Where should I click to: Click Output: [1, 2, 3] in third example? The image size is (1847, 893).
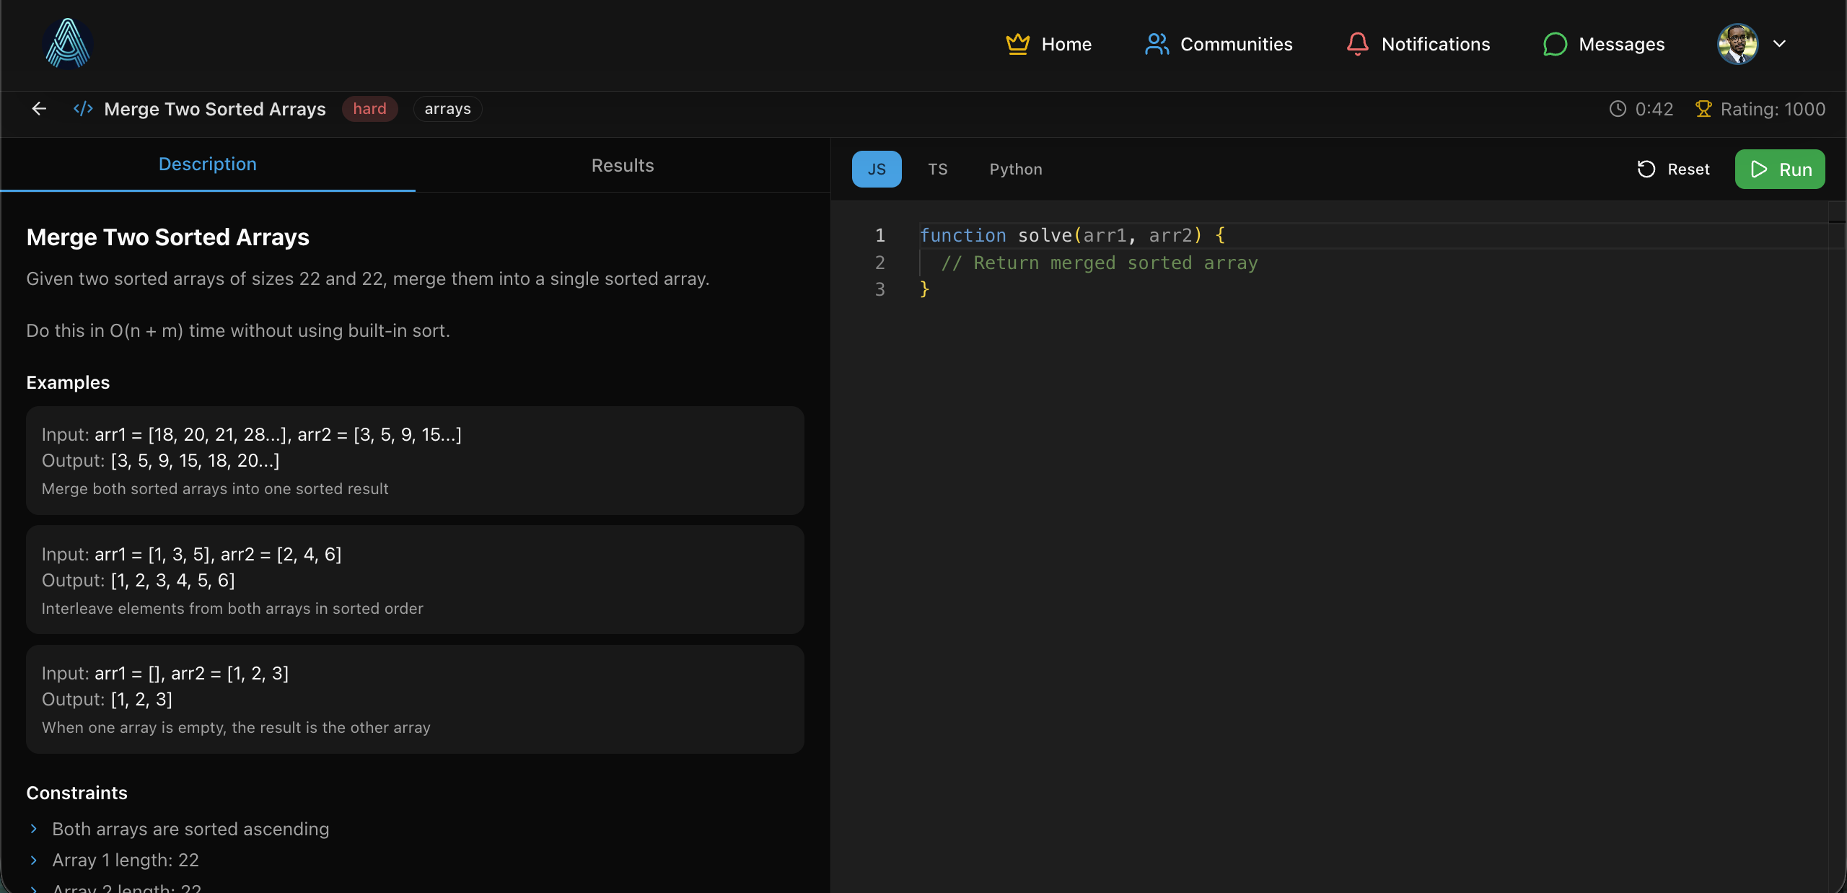click(x=107, y=699)
